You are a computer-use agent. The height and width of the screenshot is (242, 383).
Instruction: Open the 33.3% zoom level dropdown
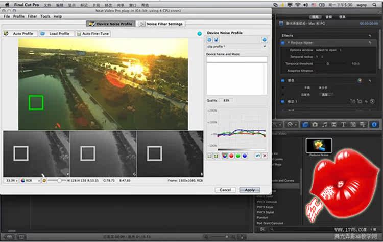11,180
